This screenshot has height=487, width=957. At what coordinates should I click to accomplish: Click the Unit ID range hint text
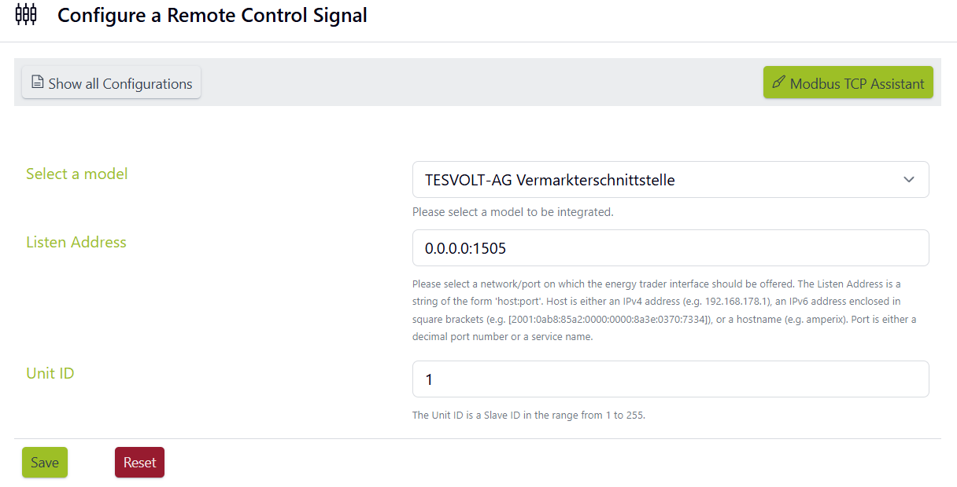point(528,416)
